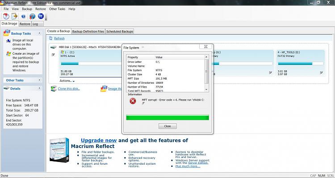
Task: Click the green progress bar in dialog
Action: click(x=167, y=117)
